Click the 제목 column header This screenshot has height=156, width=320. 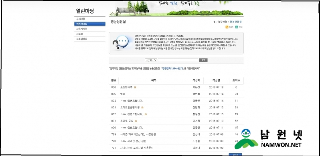pos(154,80)
